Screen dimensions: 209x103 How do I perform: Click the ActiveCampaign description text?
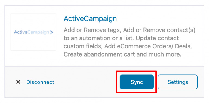coord(130,42)
